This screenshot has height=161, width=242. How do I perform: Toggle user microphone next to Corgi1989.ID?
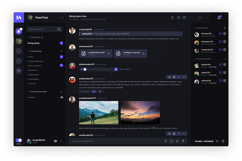pyautogui.click(x=61, y=141)
